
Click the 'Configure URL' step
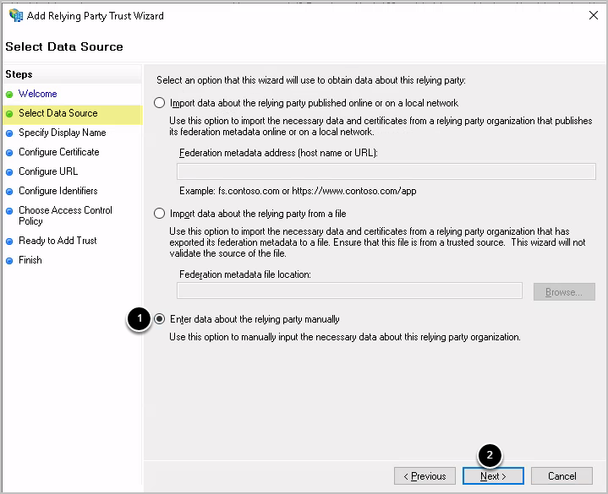[48, 171]
